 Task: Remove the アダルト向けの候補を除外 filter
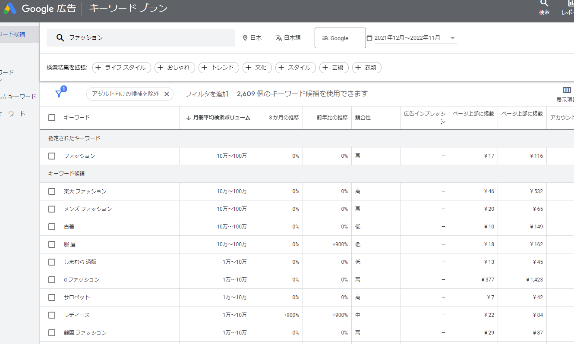coord(167,94)
